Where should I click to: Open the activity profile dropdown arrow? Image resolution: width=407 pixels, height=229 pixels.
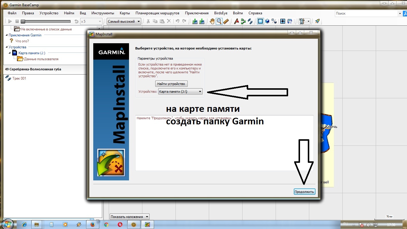(308, 21)
